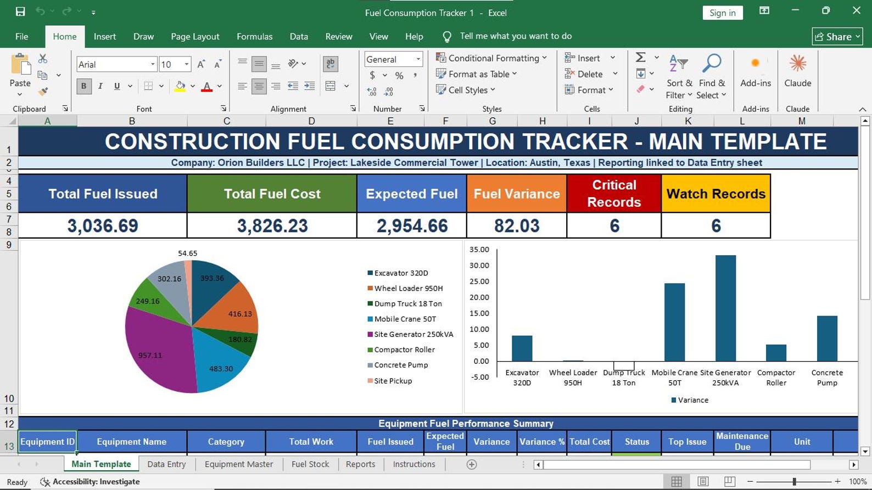
Task: Click the Merge & Center icon
Action: point(331,86)
